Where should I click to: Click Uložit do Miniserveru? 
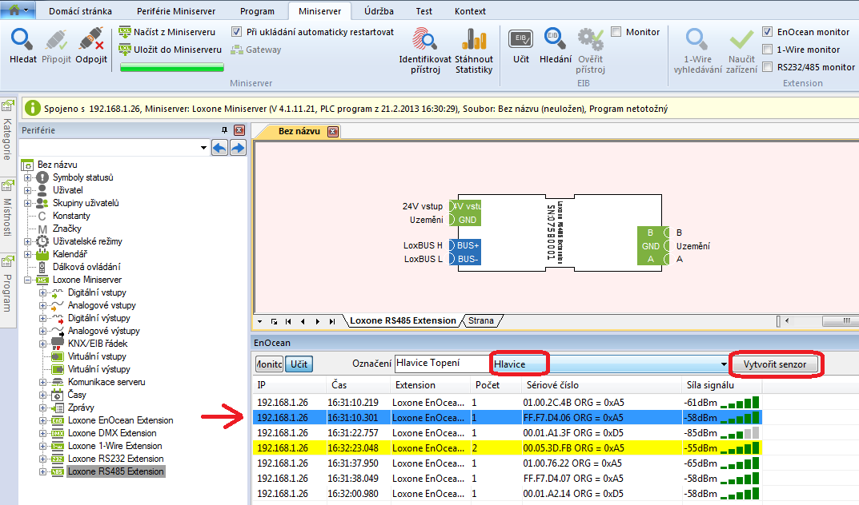tap(171, 50)
